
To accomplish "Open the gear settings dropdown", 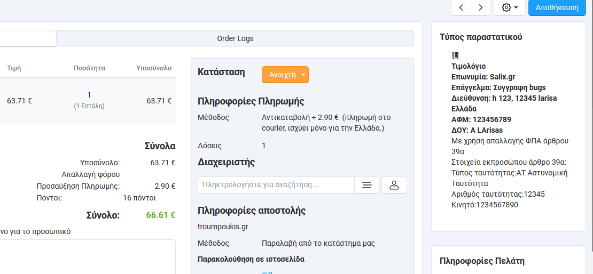I will [x=510, y=8].
